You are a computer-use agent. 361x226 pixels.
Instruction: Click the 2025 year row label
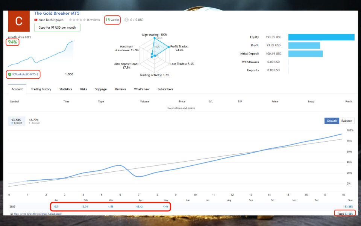(x=12, y=207)
